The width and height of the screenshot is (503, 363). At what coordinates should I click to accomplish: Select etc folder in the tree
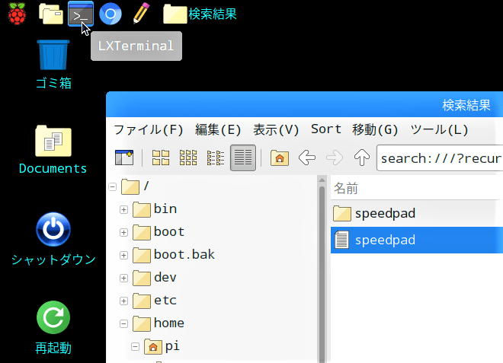[155, 301]
